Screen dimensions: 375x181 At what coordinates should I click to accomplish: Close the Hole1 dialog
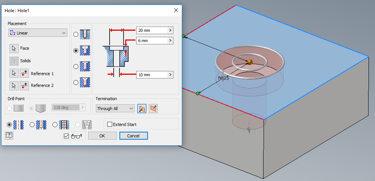(176, 10)
